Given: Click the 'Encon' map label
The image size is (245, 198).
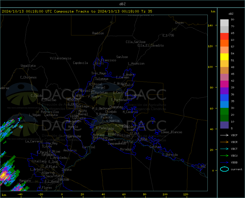Looking at the screenshot, I should click(179, 23).
